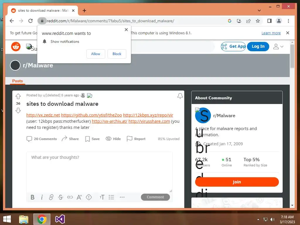Click the Chrome back arrow
Screen dimensions: 300x225
click(x=12, y=21)
